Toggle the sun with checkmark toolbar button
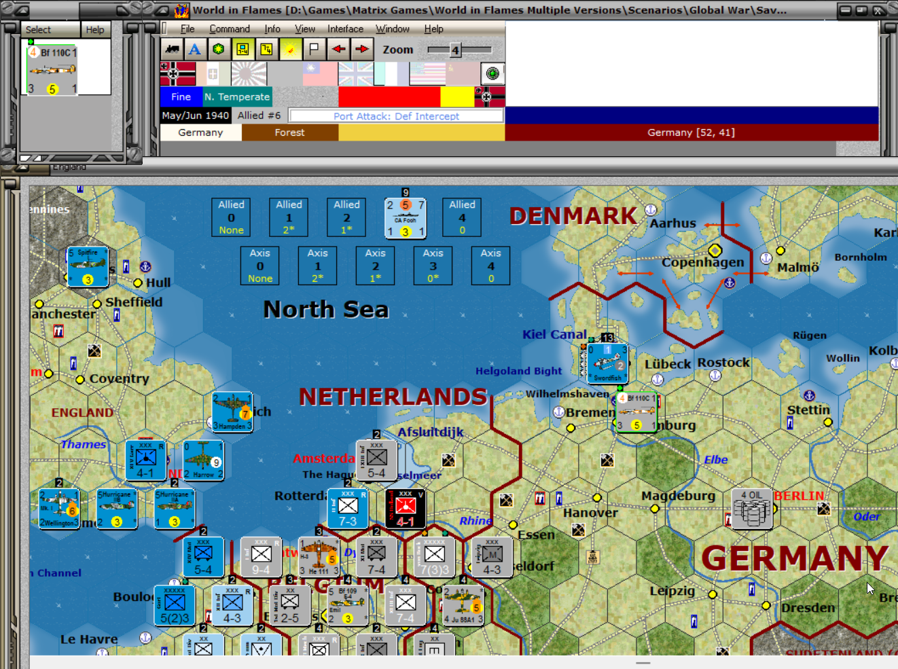 pyautogui.click(x=290, y=49)
